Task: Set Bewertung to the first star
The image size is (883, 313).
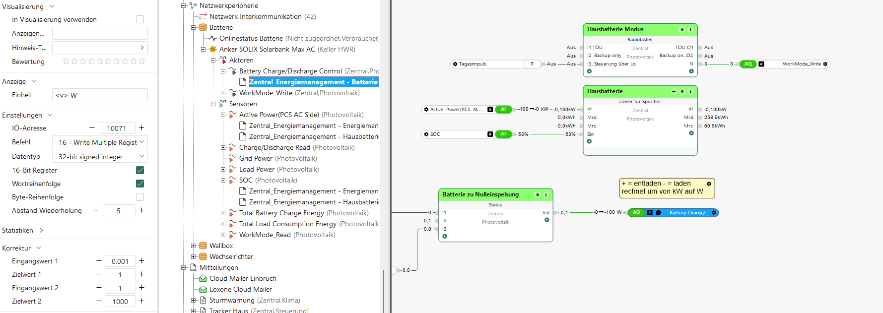Action: coord(66,62)
